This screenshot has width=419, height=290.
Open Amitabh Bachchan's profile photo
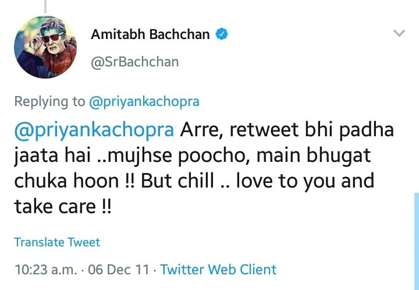click(45, 47)
